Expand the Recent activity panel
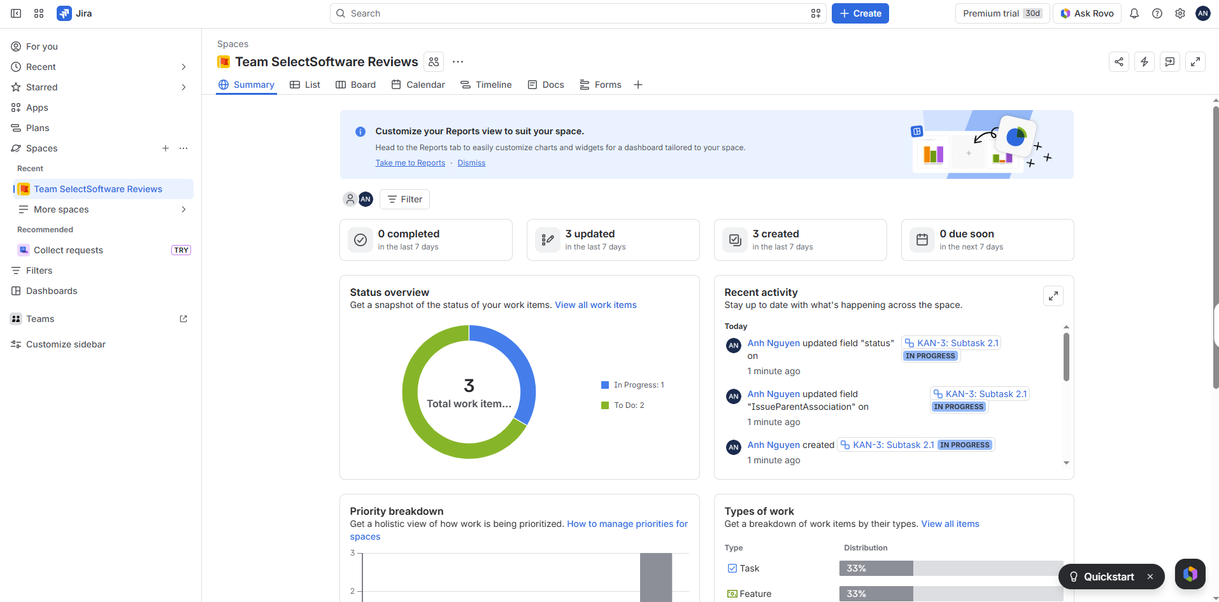This screenshot has height=602, width=1219. pos(1053,296)
